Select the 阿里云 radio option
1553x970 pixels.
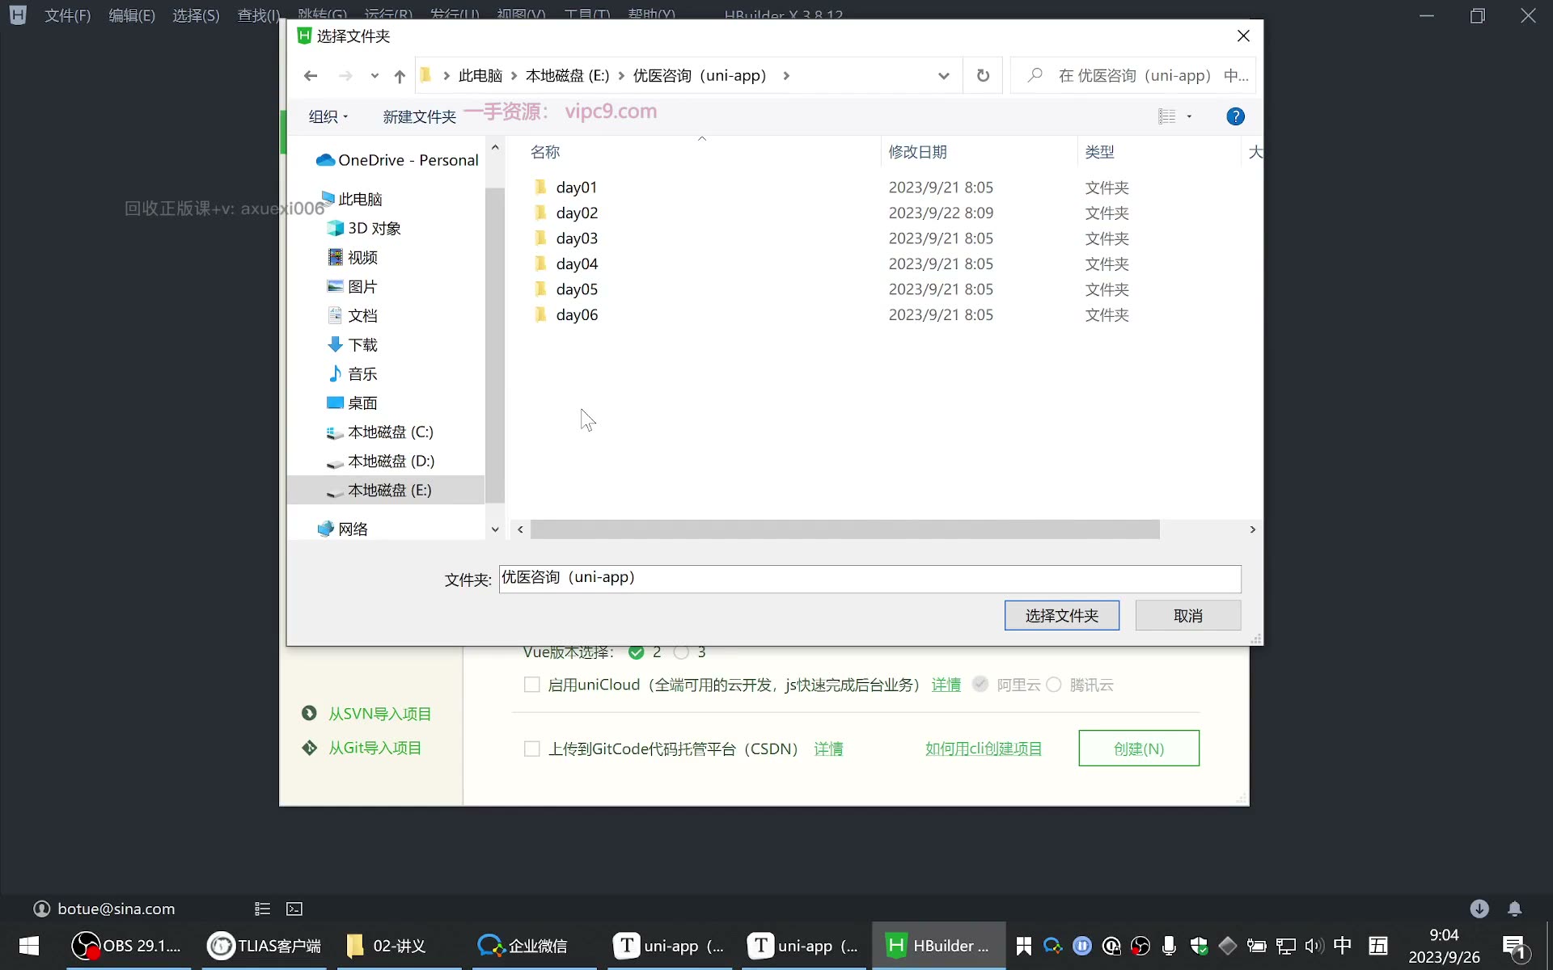pyautogui.click(x=980, y=685)
